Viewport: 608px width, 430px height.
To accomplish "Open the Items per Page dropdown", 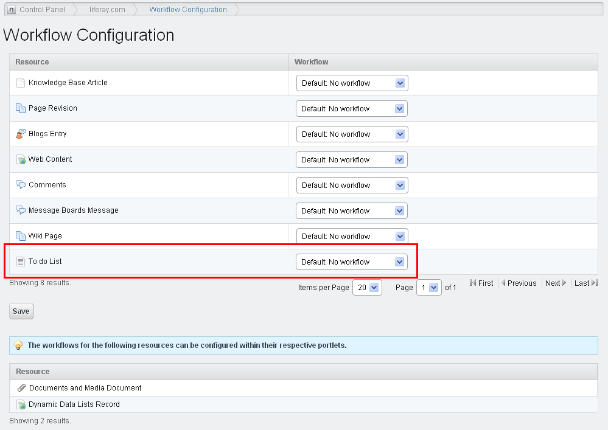I will [367, 288].
